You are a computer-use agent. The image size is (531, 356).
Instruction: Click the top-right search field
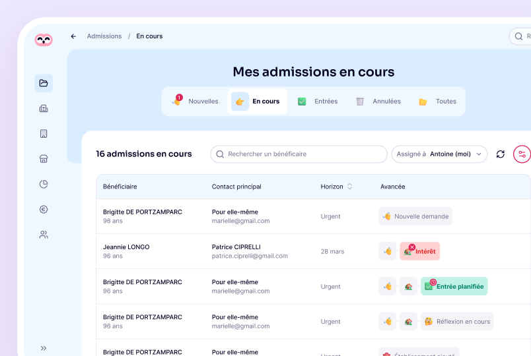coord(520,36)
